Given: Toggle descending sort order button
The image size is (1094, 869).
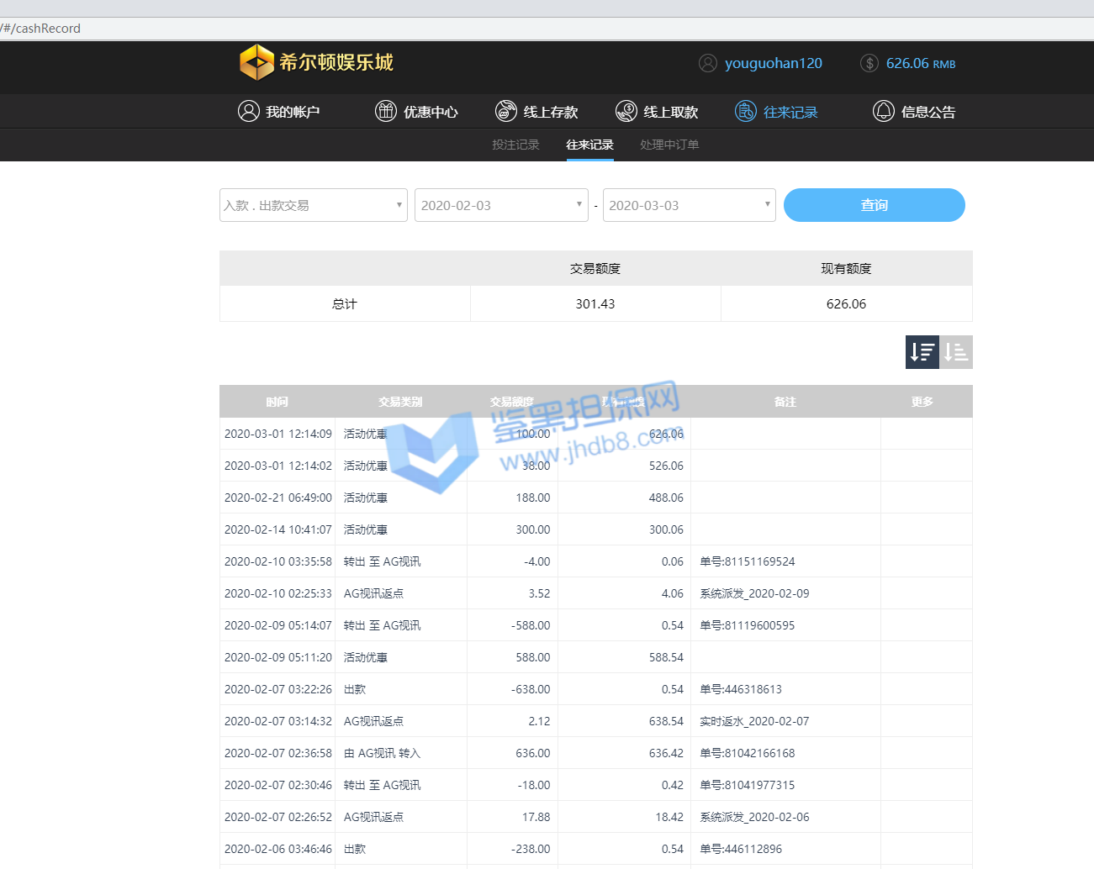Looking at the screenshot, I should [x=922, y=352].
